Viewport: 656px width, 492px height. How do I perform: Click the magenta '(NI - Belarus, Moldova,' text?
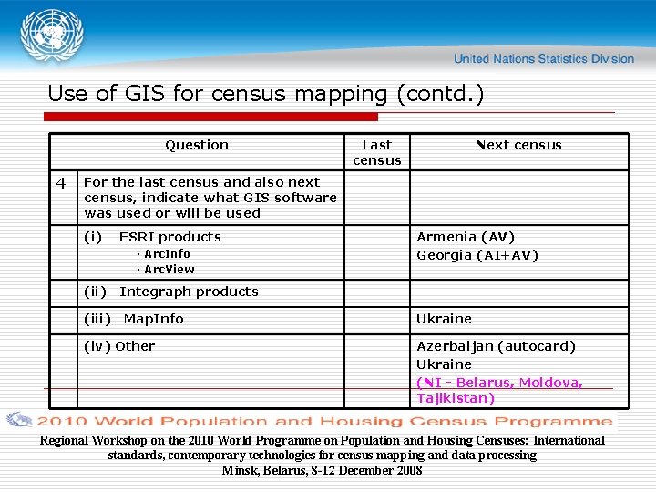499,383
